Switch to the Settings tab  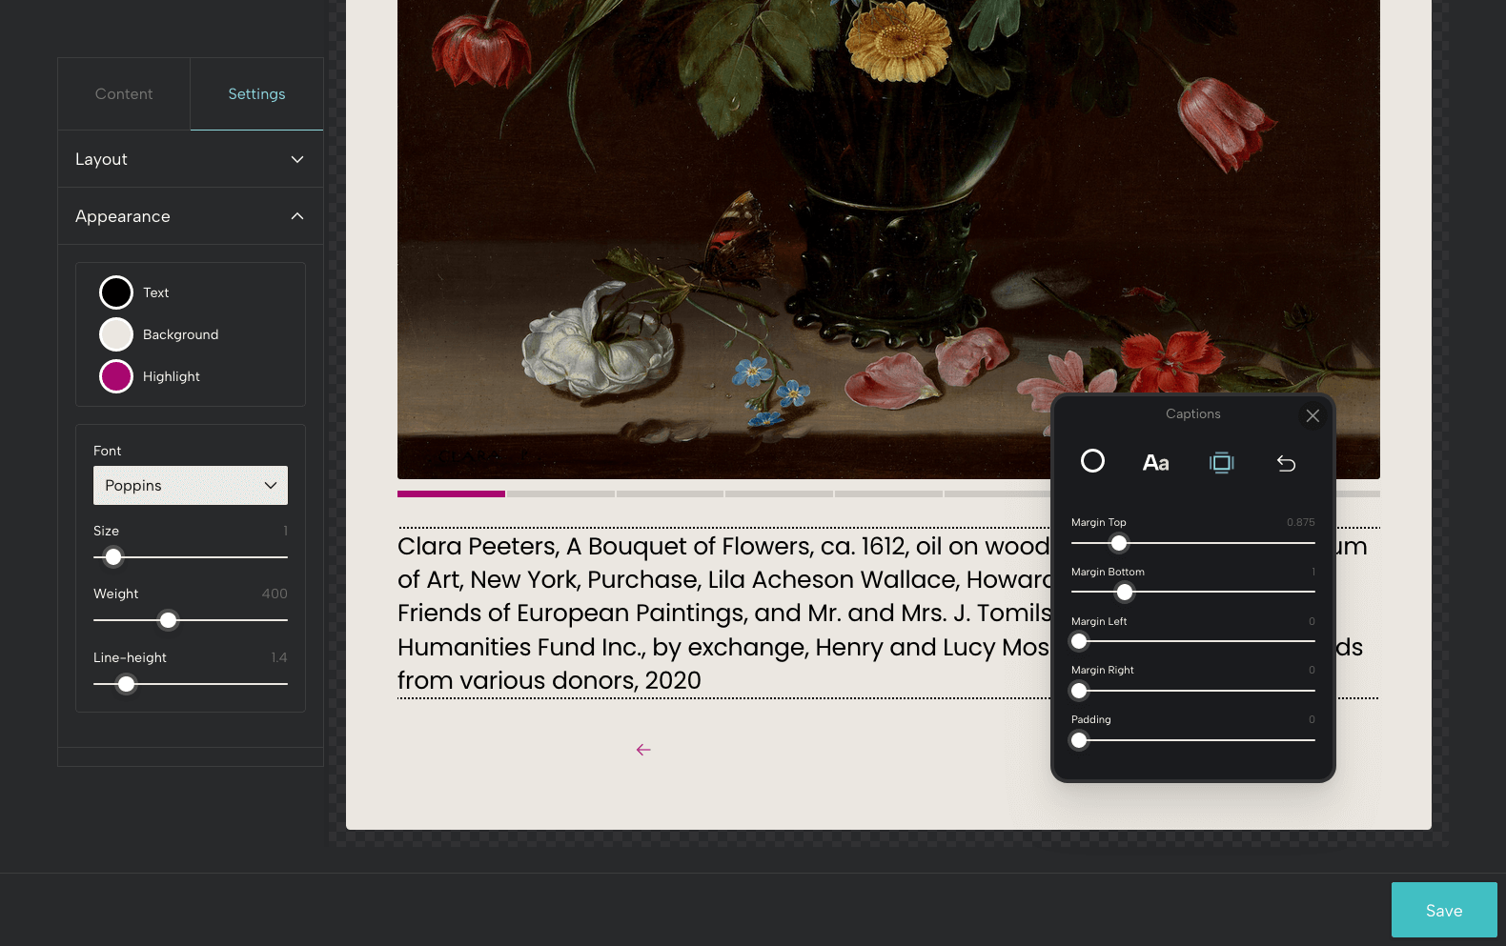tap(256, 94)
